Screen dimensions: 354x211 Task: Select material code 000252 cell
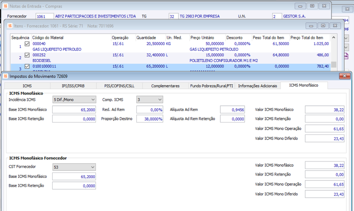click(x=39, y=55)
